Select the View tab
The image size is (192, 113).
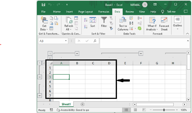pyautogui.click(x=142, y=12)
